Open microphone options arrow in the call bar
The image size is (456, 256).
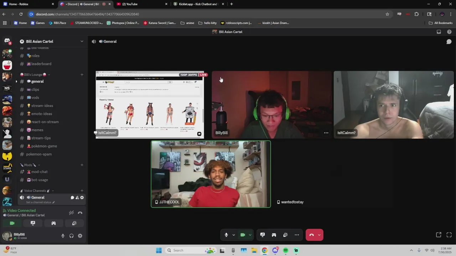click(234, 235)
